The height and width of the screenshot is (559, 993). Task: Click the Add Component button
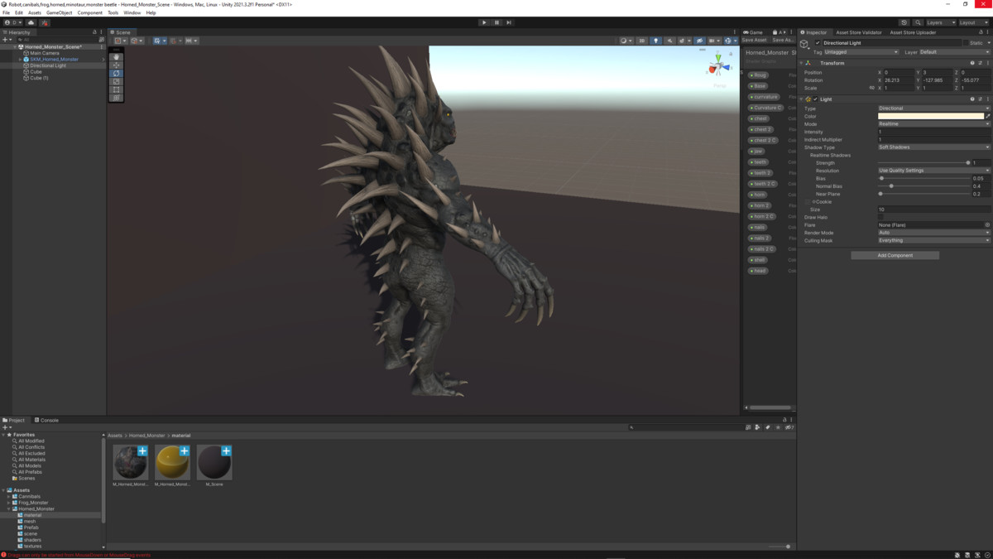click(895, 256)
